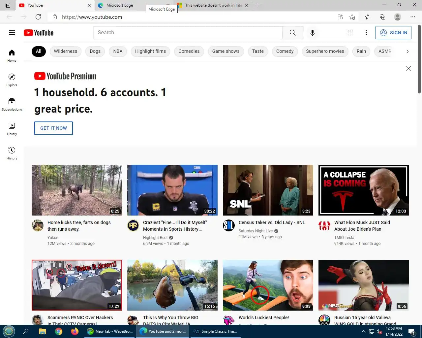Click the YouTube search input field

[188, 33]
